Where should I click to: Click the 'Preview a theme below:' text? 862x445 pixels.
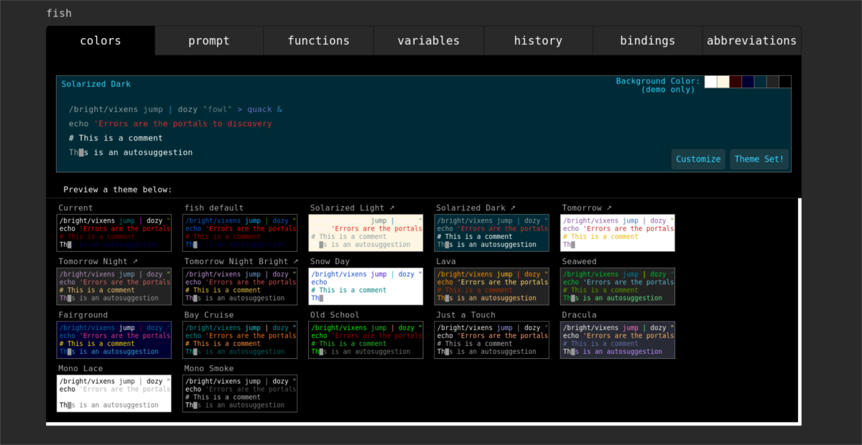click(118, 190)
